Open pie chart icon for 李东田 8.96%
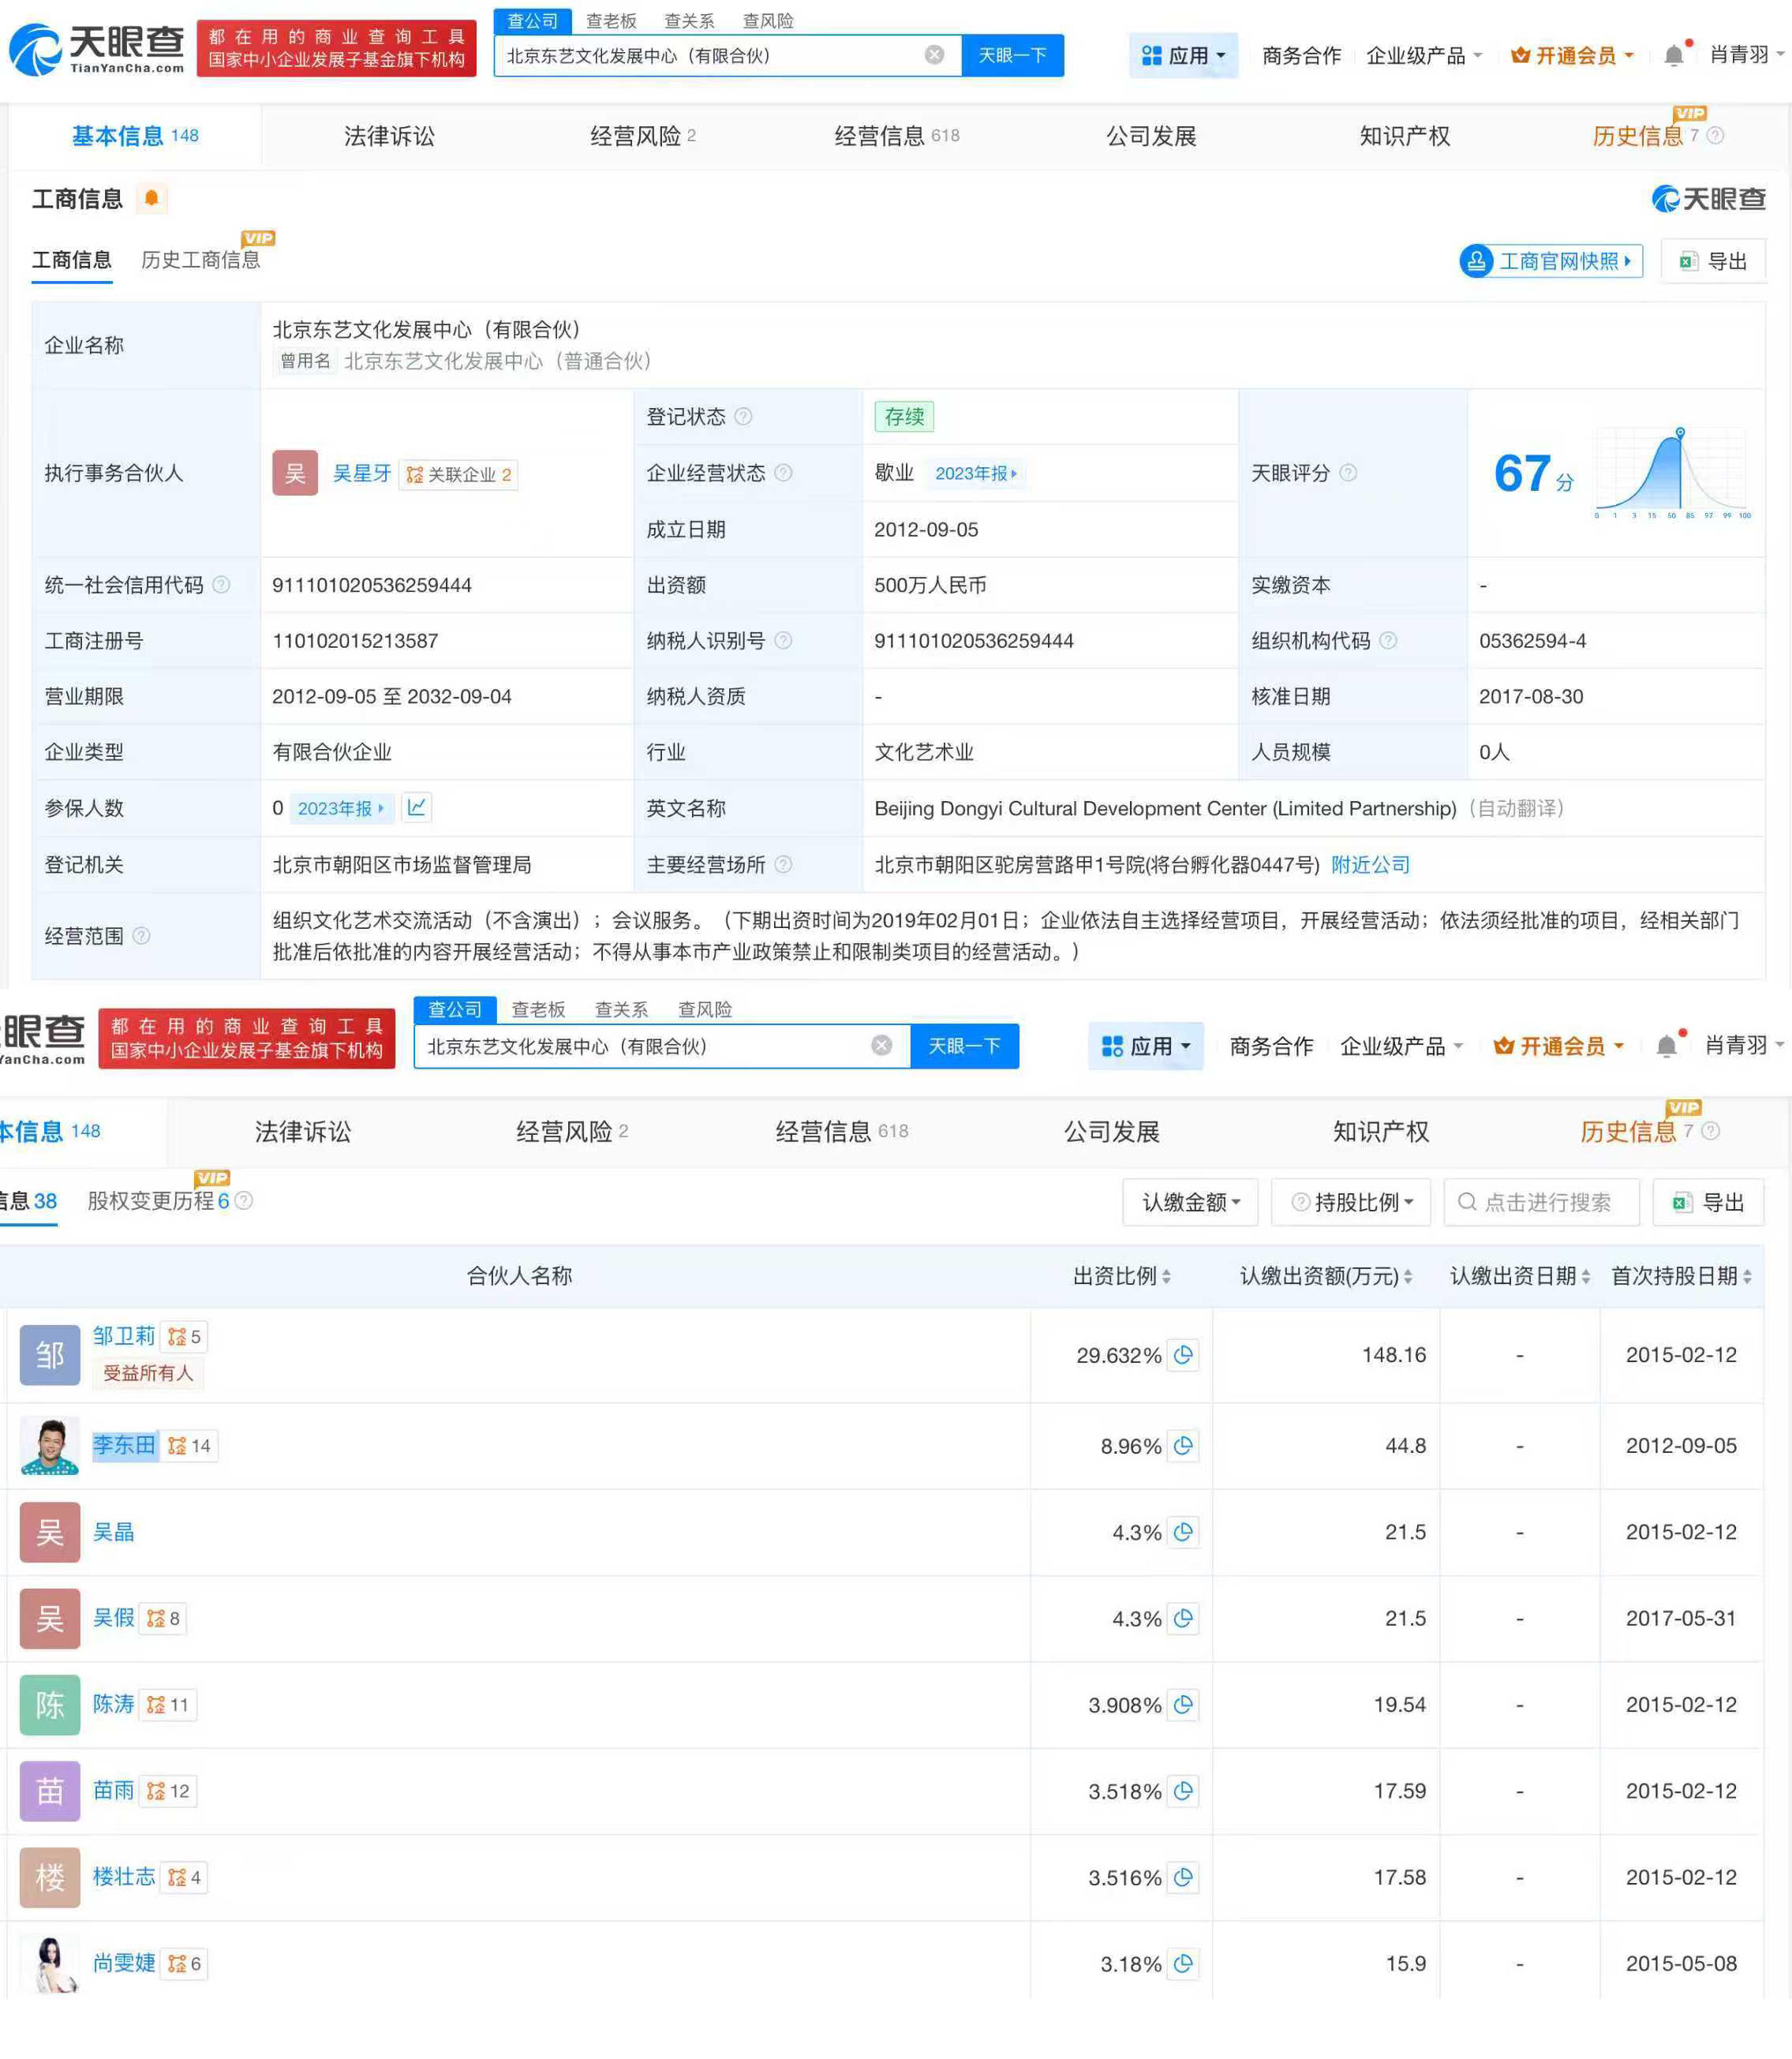Image resolution: width=1792 pixels, height=2059 pixels. click(1183, 1445)
